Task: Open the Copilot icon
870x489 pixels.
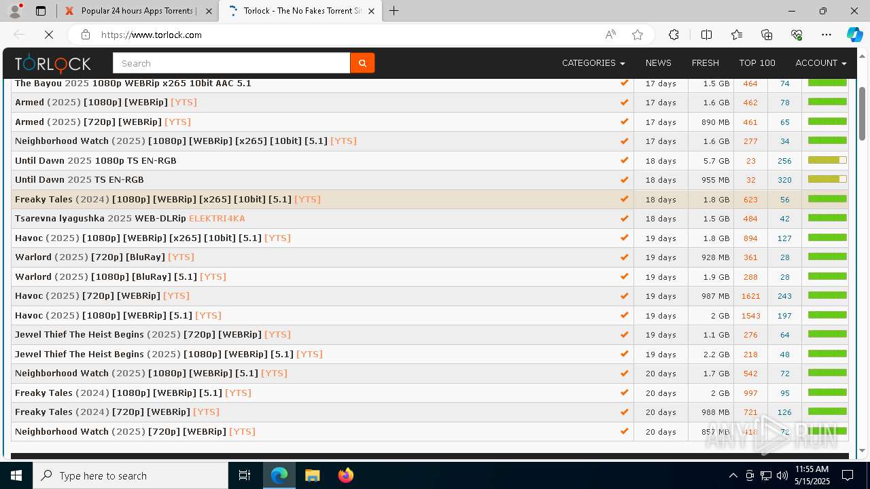Action: (x=854, y=35)
